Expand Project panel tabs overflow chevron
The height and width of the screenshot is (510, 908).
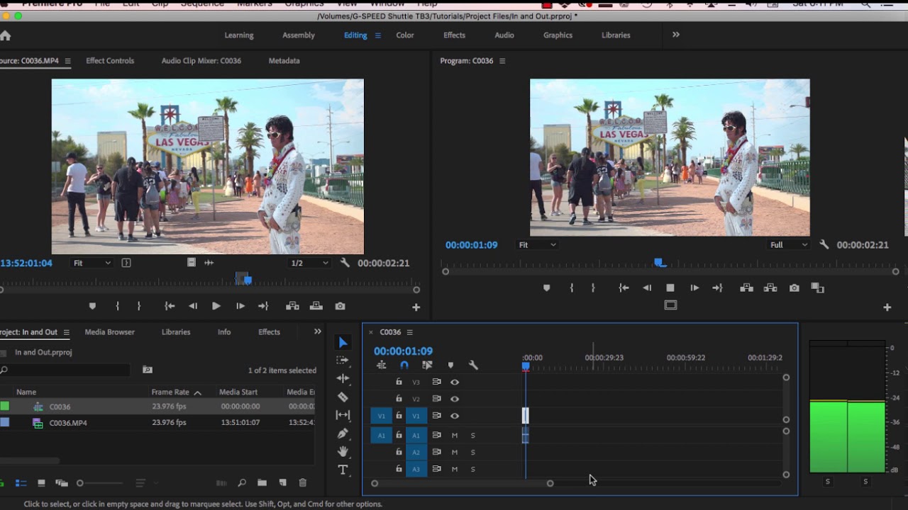(x=317, y=331)
